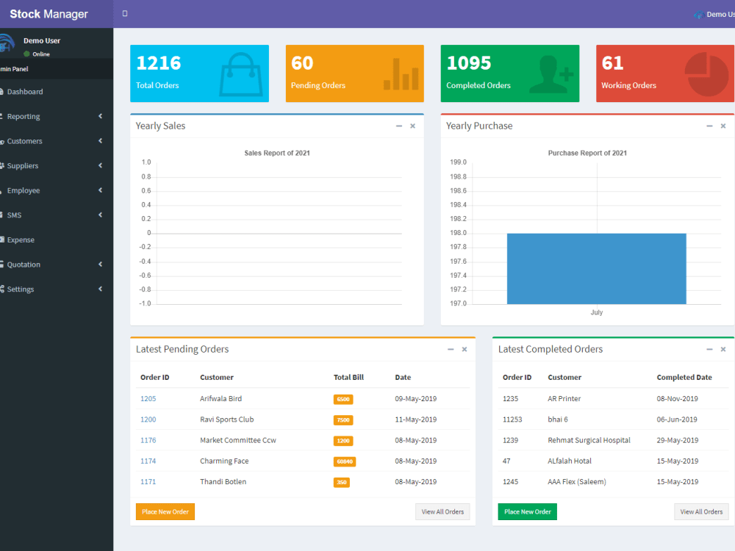Click Place New Order under Latest Pending Orders
Screen dimensions: 735x551
tap(165, 511)
